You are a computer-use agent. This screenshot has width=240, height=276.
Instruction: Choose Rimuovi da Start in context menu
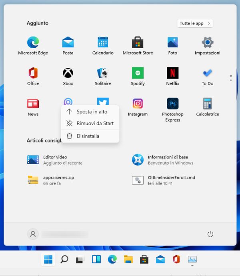coord(90,123)
